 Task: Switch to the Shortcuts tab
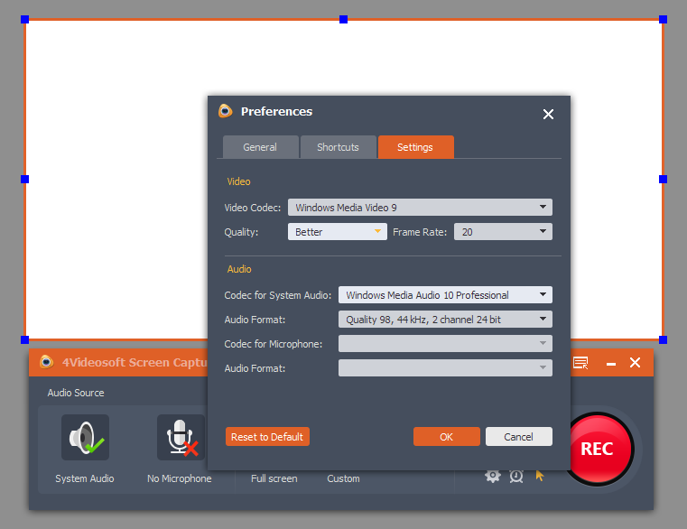pos(338,147)
